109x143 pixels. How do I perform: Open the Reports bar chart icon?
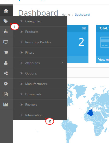click(x=6, y=104)
